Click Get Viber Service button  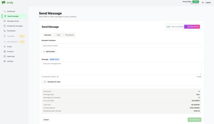tap(192, 27)
